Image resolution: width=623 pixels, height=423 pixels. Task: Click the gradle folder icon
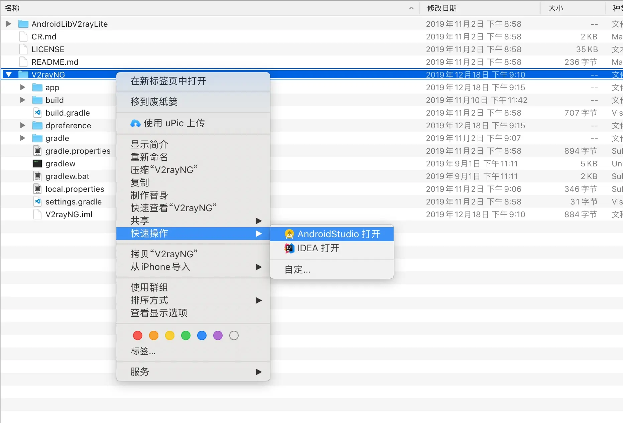coord(37,138)
